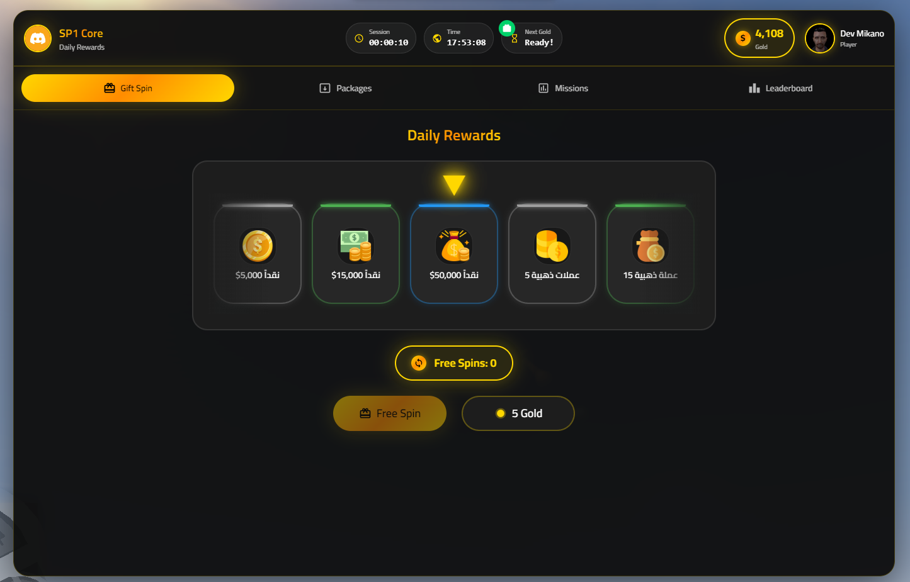910x582 pixels.
Task: Click the 5 Gold spin button
Action: tap(518, 413)
